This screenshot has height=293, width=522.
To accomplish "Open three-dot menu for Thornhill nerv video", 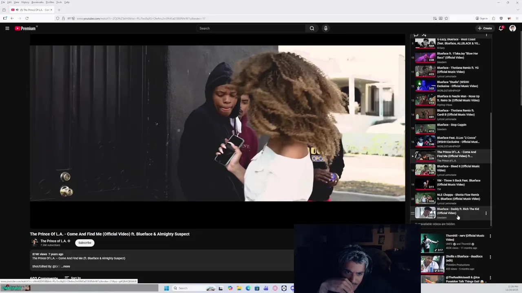I will pos(490,236).
